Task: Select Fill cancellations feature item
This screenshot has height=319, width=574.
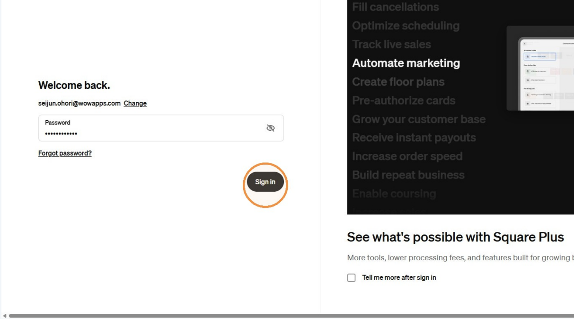Action: pyautogui.click(x=396, y=7)
